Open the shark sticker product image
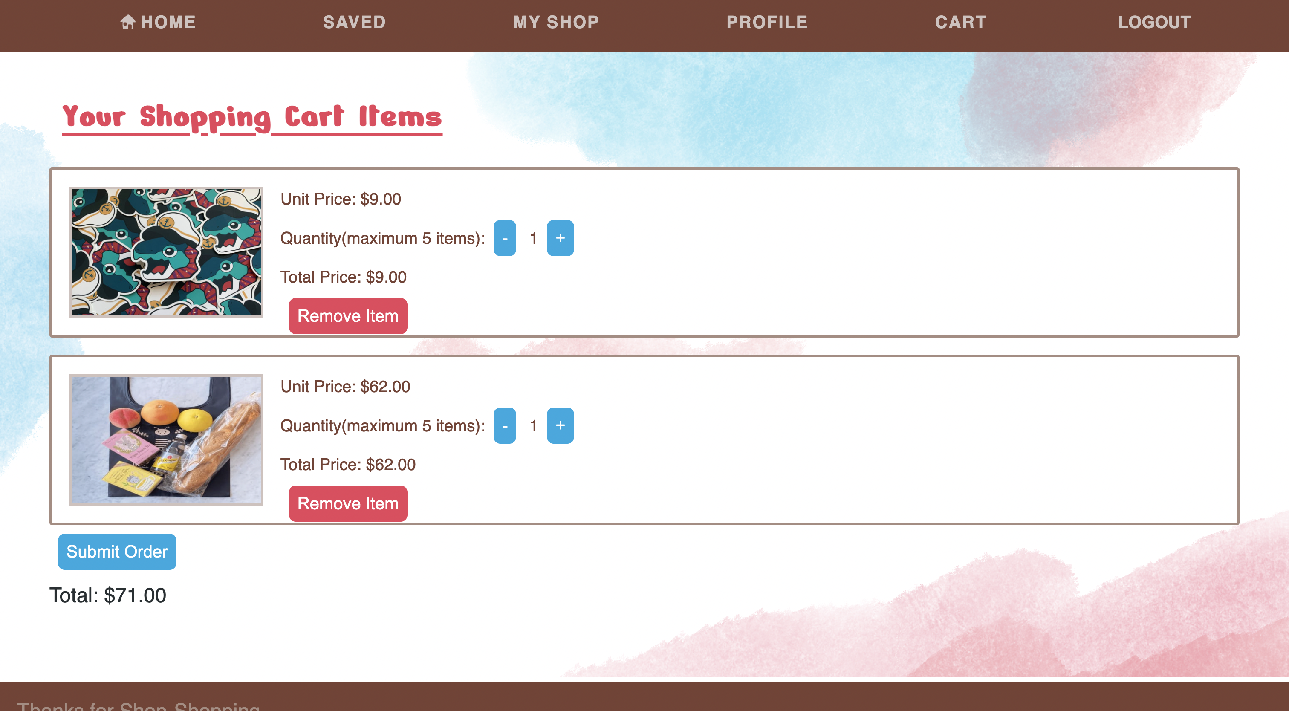1289x711 pixels. pos(166,252)
